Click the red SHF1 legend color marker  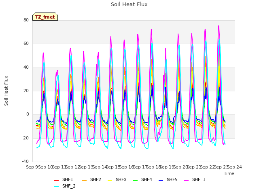[57, 180]
